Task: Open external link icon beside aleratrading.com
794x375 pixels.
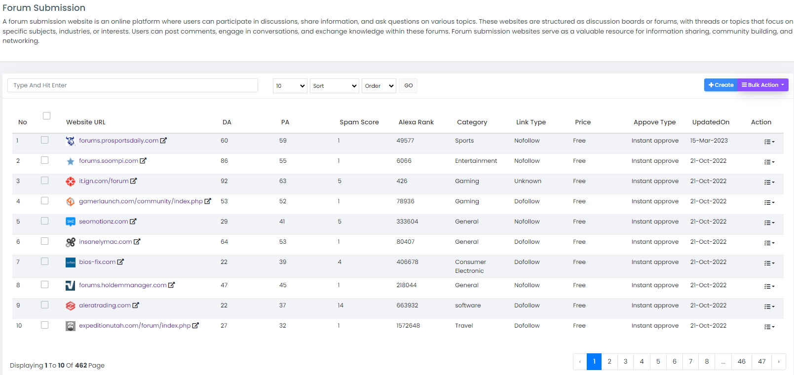Action: click(x=136, y=305)
